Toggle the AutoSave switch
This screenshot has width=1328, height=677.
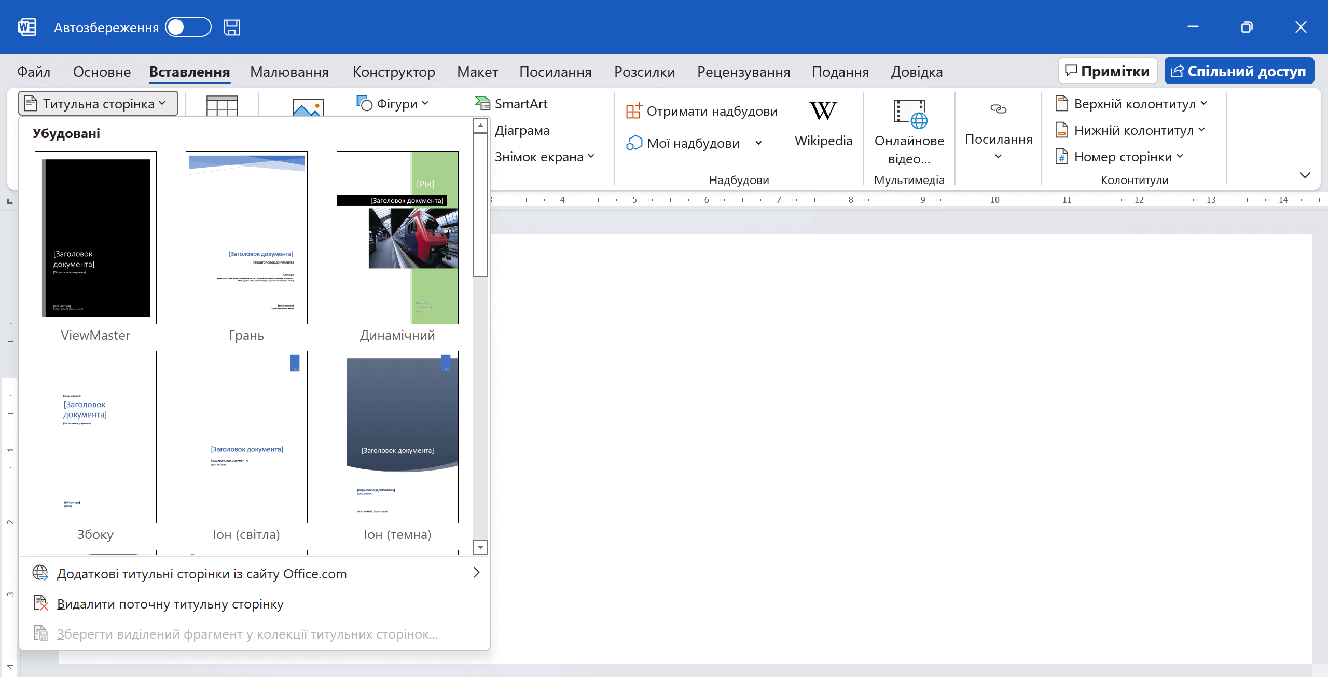tap(188, 27)
